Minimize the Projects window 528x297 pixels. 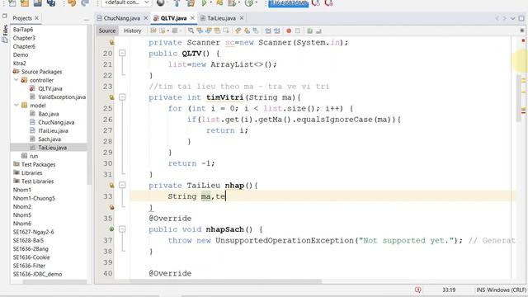tap(87, 20)
